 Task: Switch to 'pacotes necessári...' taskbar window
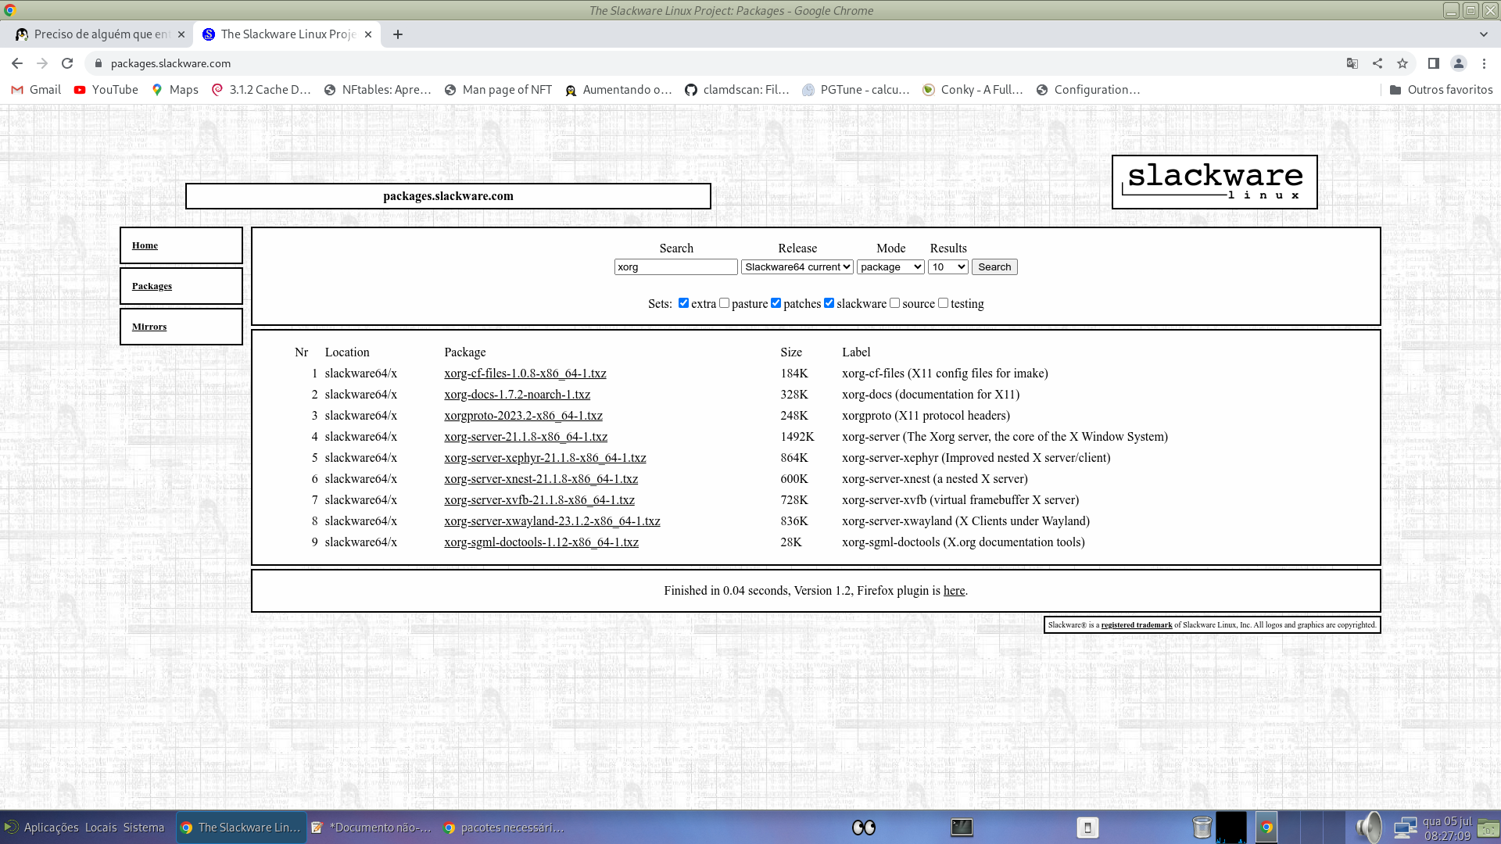pyautogui.click(x=504, y=828)
